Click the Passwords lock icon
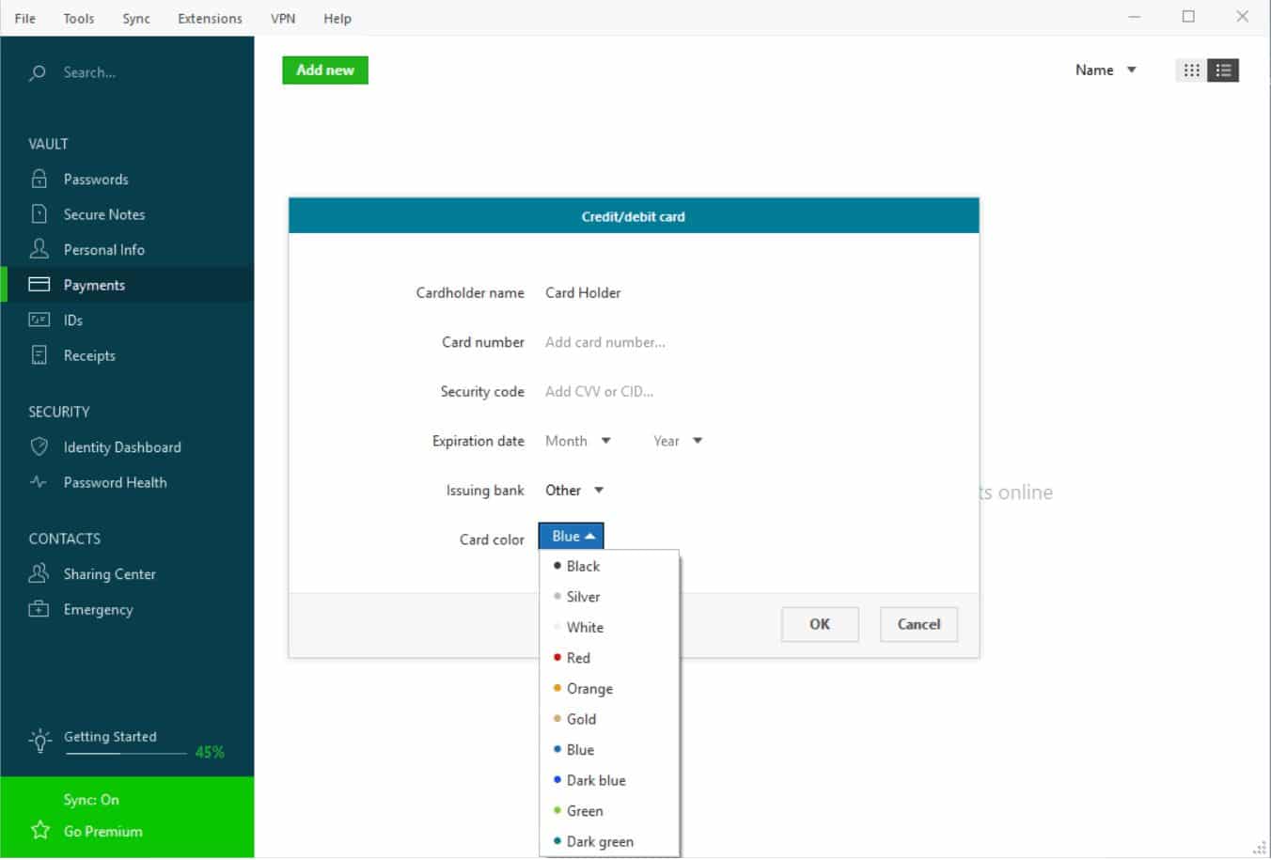 pos(39,179)
